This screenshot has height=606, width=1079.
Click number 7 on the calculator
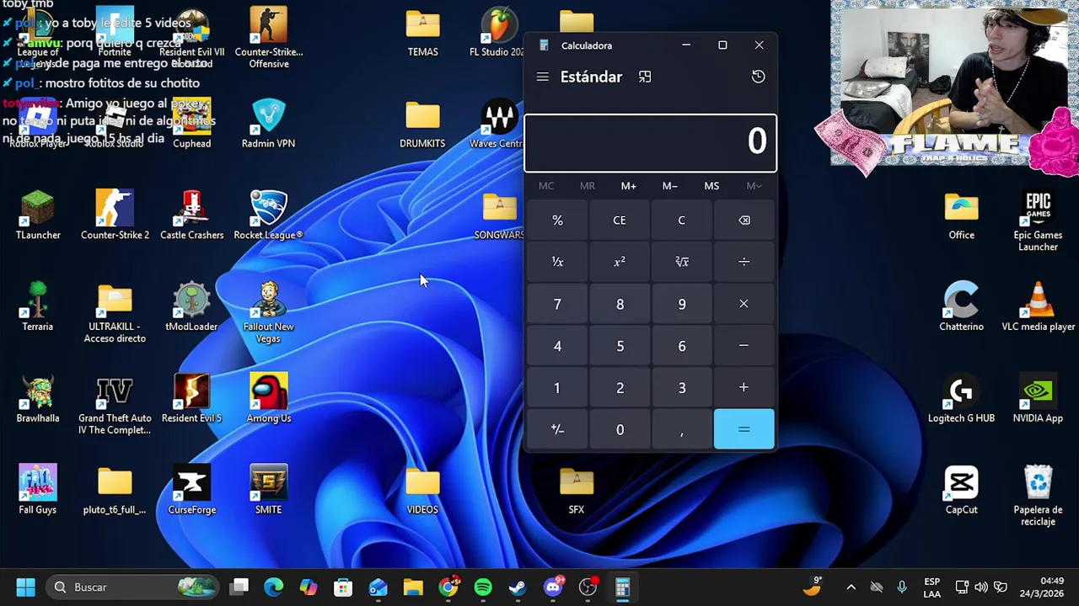click(x=557, y=304)
